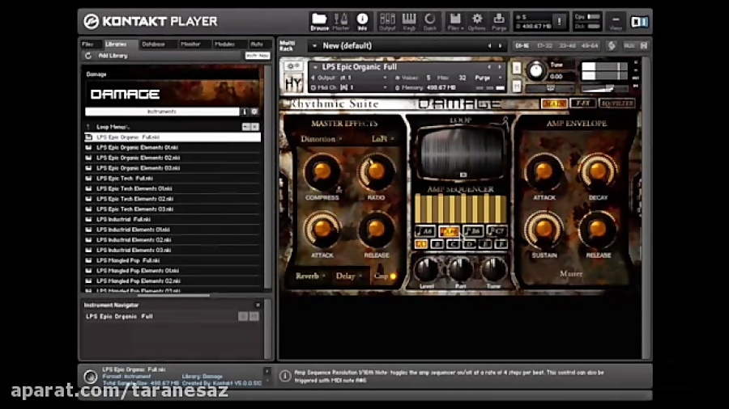Click the Amp Envelope Decay knob
The height and width of the screenshot is (409, 729).
click(x=598, y=171)
